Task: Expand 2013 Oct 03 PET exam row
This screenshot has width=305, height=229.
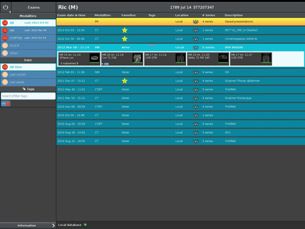Action: point(181,30)
